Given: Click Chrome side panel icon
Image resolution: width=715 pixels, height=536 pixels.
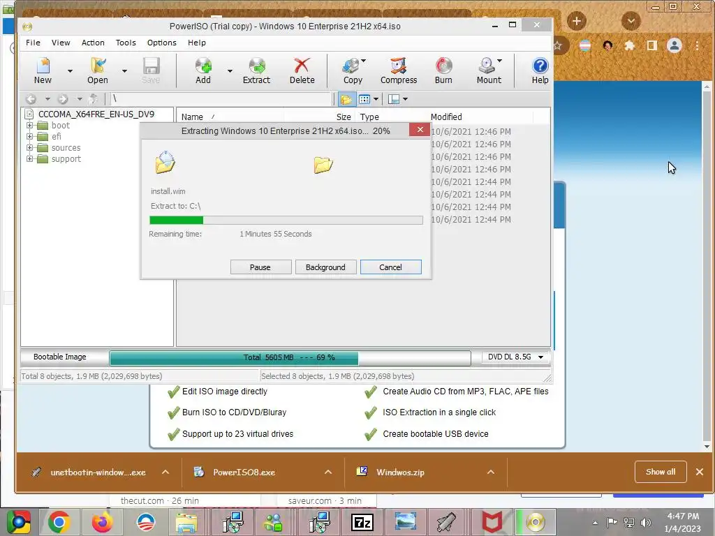Looking at the screenshot, I should coord(651,45).
